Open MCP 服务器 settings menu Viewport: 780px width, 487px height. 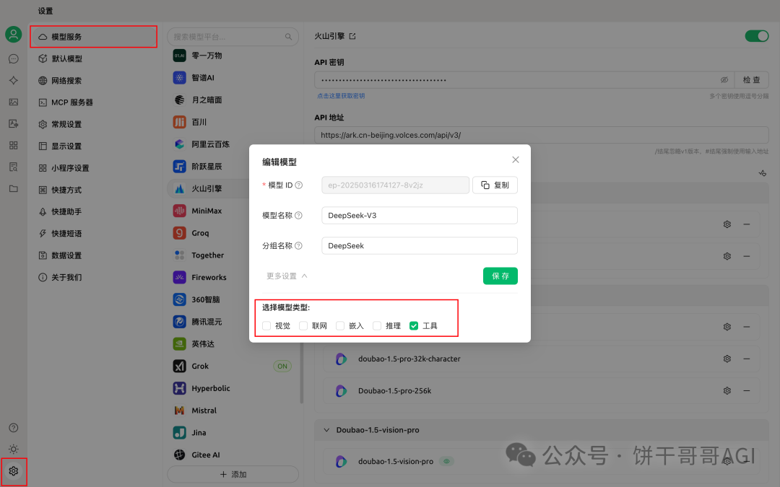click(93, 102)
